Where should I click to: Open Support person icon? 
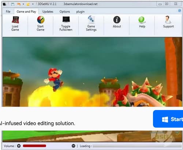168,20
